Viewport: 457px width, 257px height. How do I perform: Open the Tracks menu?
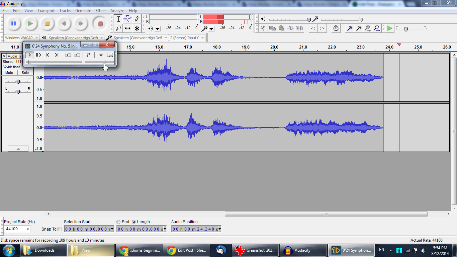click(x=65, y=11)
